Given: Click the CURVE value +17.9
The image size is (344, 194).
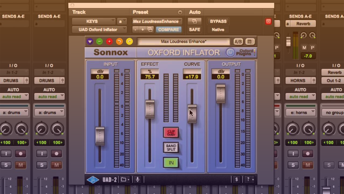Looking at the screenshot, I should (192, 77).
